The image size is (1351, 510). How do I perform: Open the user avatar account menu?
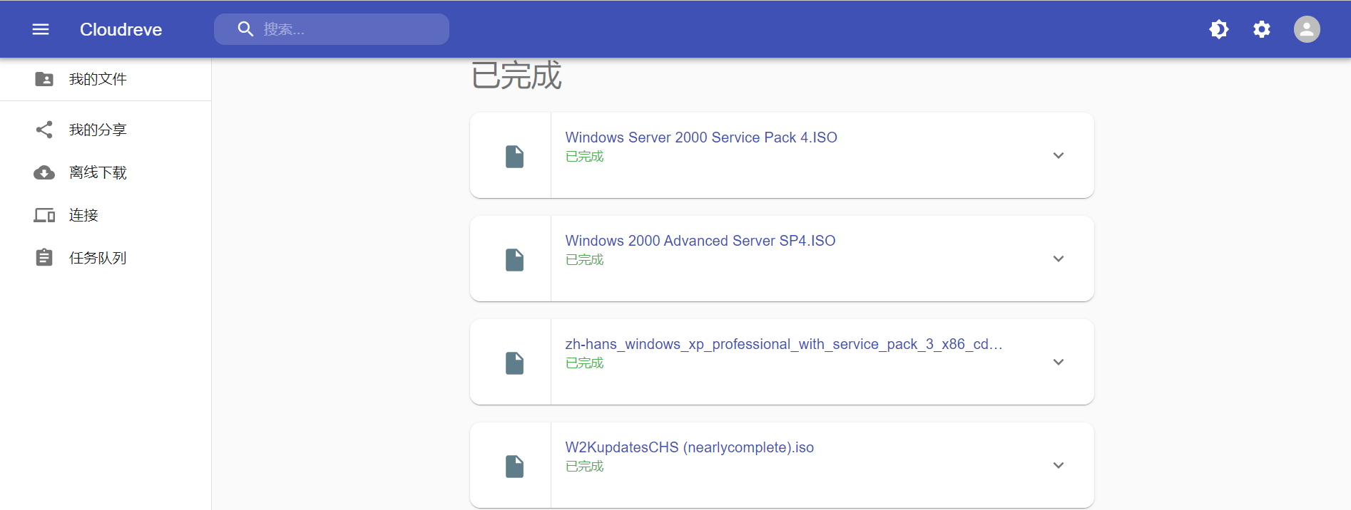(1307, 29)
